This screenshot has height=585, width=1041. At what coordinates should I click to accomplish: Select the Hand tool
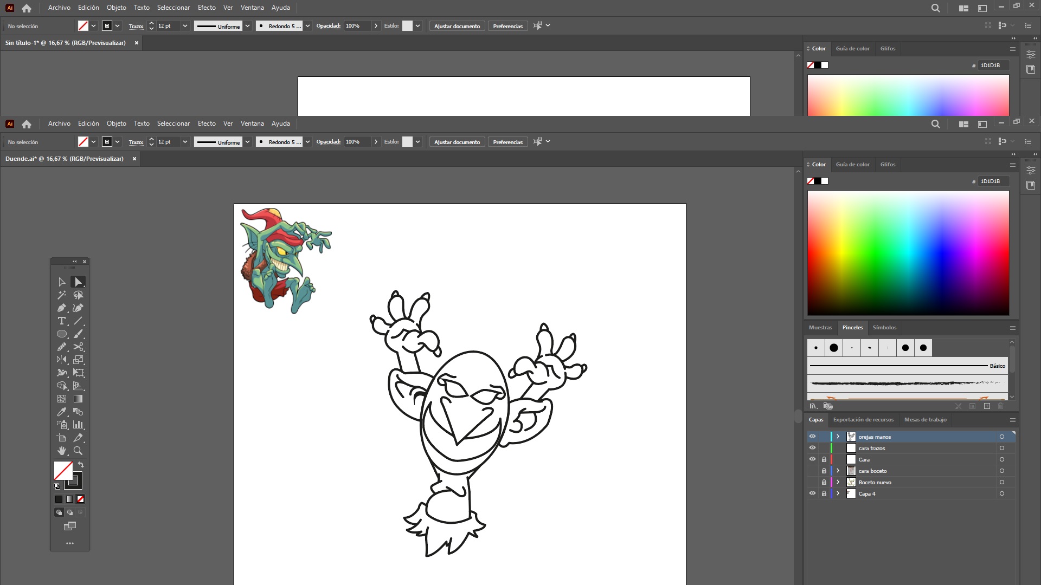(x=62, y=451)
